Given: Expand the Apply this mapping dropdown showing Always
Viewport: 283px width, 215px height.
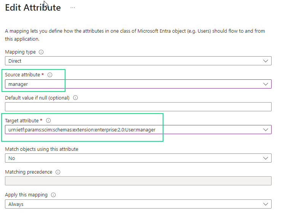Looking at the screenshot, I should pos(265,204).
